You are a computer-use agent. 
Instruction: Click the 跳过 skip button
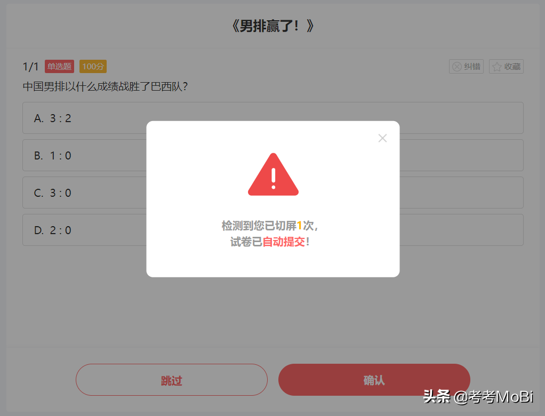click(172, 380)
